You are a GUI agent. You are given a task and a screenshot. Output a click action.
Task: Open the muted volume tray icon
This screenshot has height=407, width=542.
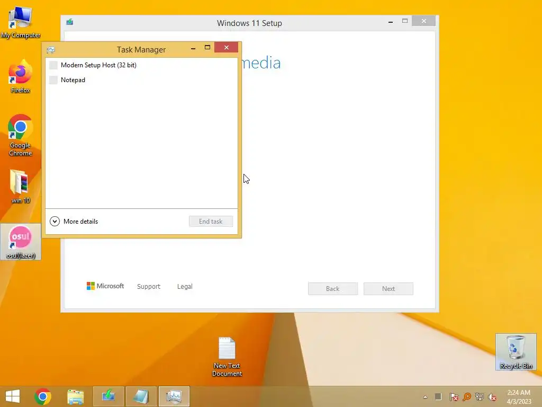(492, 397)
